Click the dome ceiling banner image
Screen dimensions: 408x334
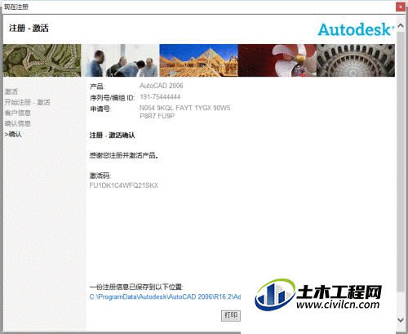tap(356, 60)
